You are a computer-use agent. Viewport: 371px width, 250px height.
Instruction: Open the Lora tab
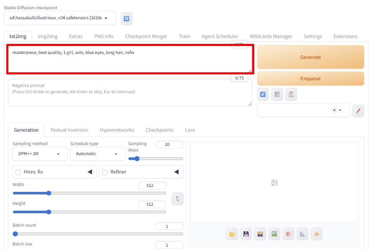point(189,130)
